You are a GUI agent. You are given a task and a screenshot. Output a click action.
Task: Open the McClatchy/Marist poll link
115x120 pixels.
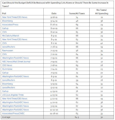point(10,36)
